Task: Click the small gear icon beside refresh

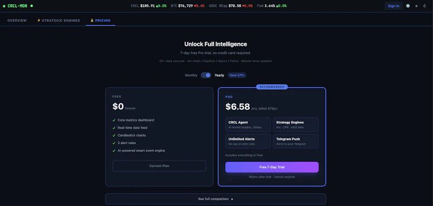Action: click(416, 6)
